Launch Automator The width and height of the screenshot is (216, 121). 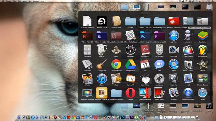pyautogui.click(x=188, y=36)
